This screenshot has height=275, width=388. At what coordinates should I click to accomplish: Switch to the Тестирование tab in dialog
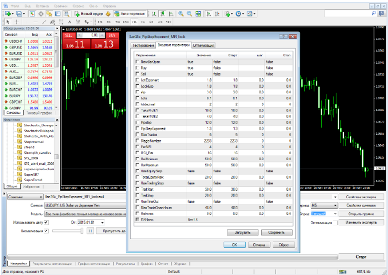tap(143, 45)
